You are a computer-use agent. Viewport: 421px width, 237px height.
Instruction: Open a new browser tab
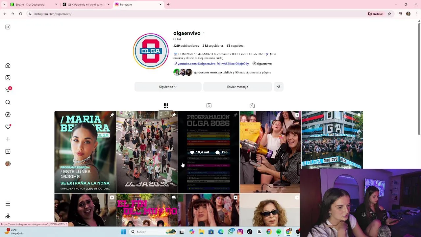point(168,5)
